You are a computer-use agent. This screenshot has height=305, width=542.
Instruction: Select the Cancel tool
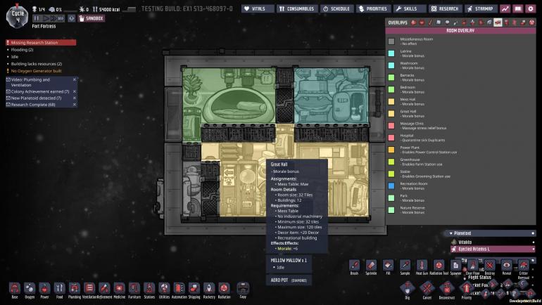tap(427, 290)
